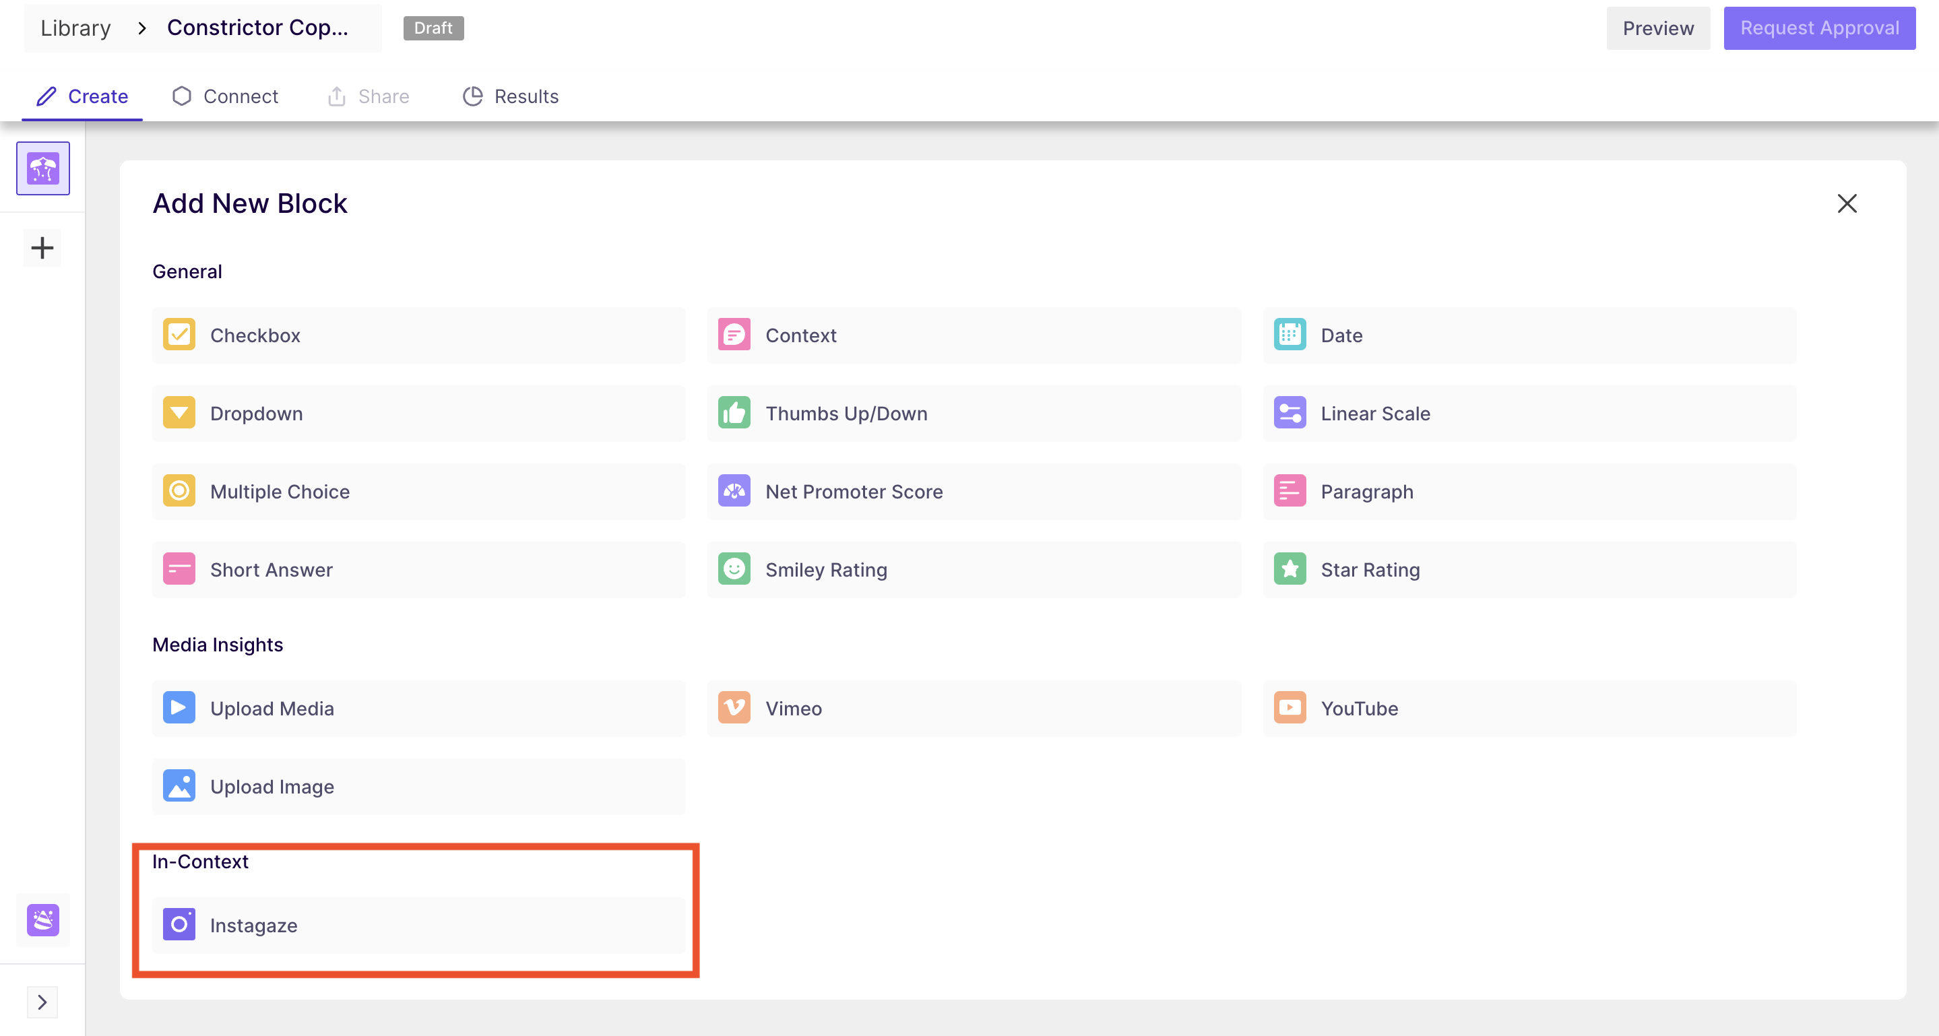Switch to the Connect tab
Image resolution: width=1939 pixels, height=1036 pixels.
click(225, 96)
